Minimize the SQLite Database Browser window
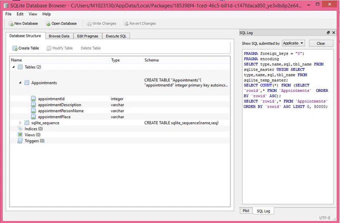Image resolution: width=340 pixels, height=223 pixels. coord(308,4)
